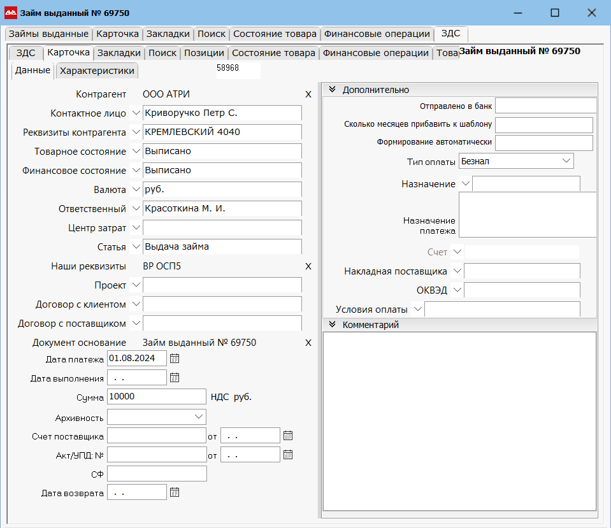This screenshot has height=528, width=611.
Task: Click the Дата возврата date field
Action: point(137,492)
